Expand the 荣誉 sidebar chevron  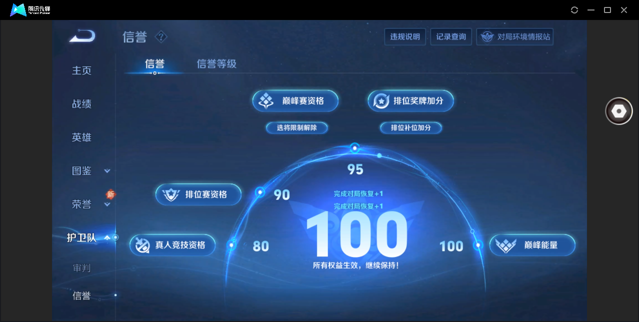coord(107,204)
